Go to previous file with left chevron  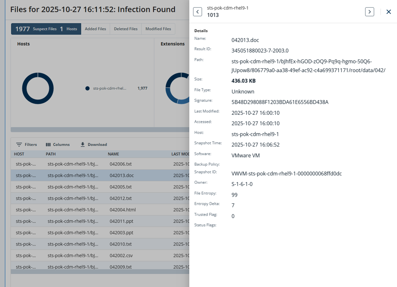(198, 12)
